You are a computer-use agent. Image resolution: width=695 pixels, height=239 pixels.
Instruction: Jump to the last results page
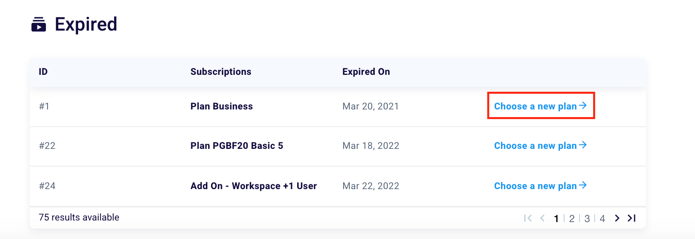click(632, 218)
